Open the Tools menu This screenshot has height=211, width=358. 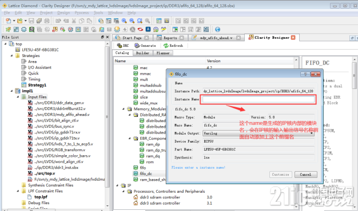click(98, 13)
